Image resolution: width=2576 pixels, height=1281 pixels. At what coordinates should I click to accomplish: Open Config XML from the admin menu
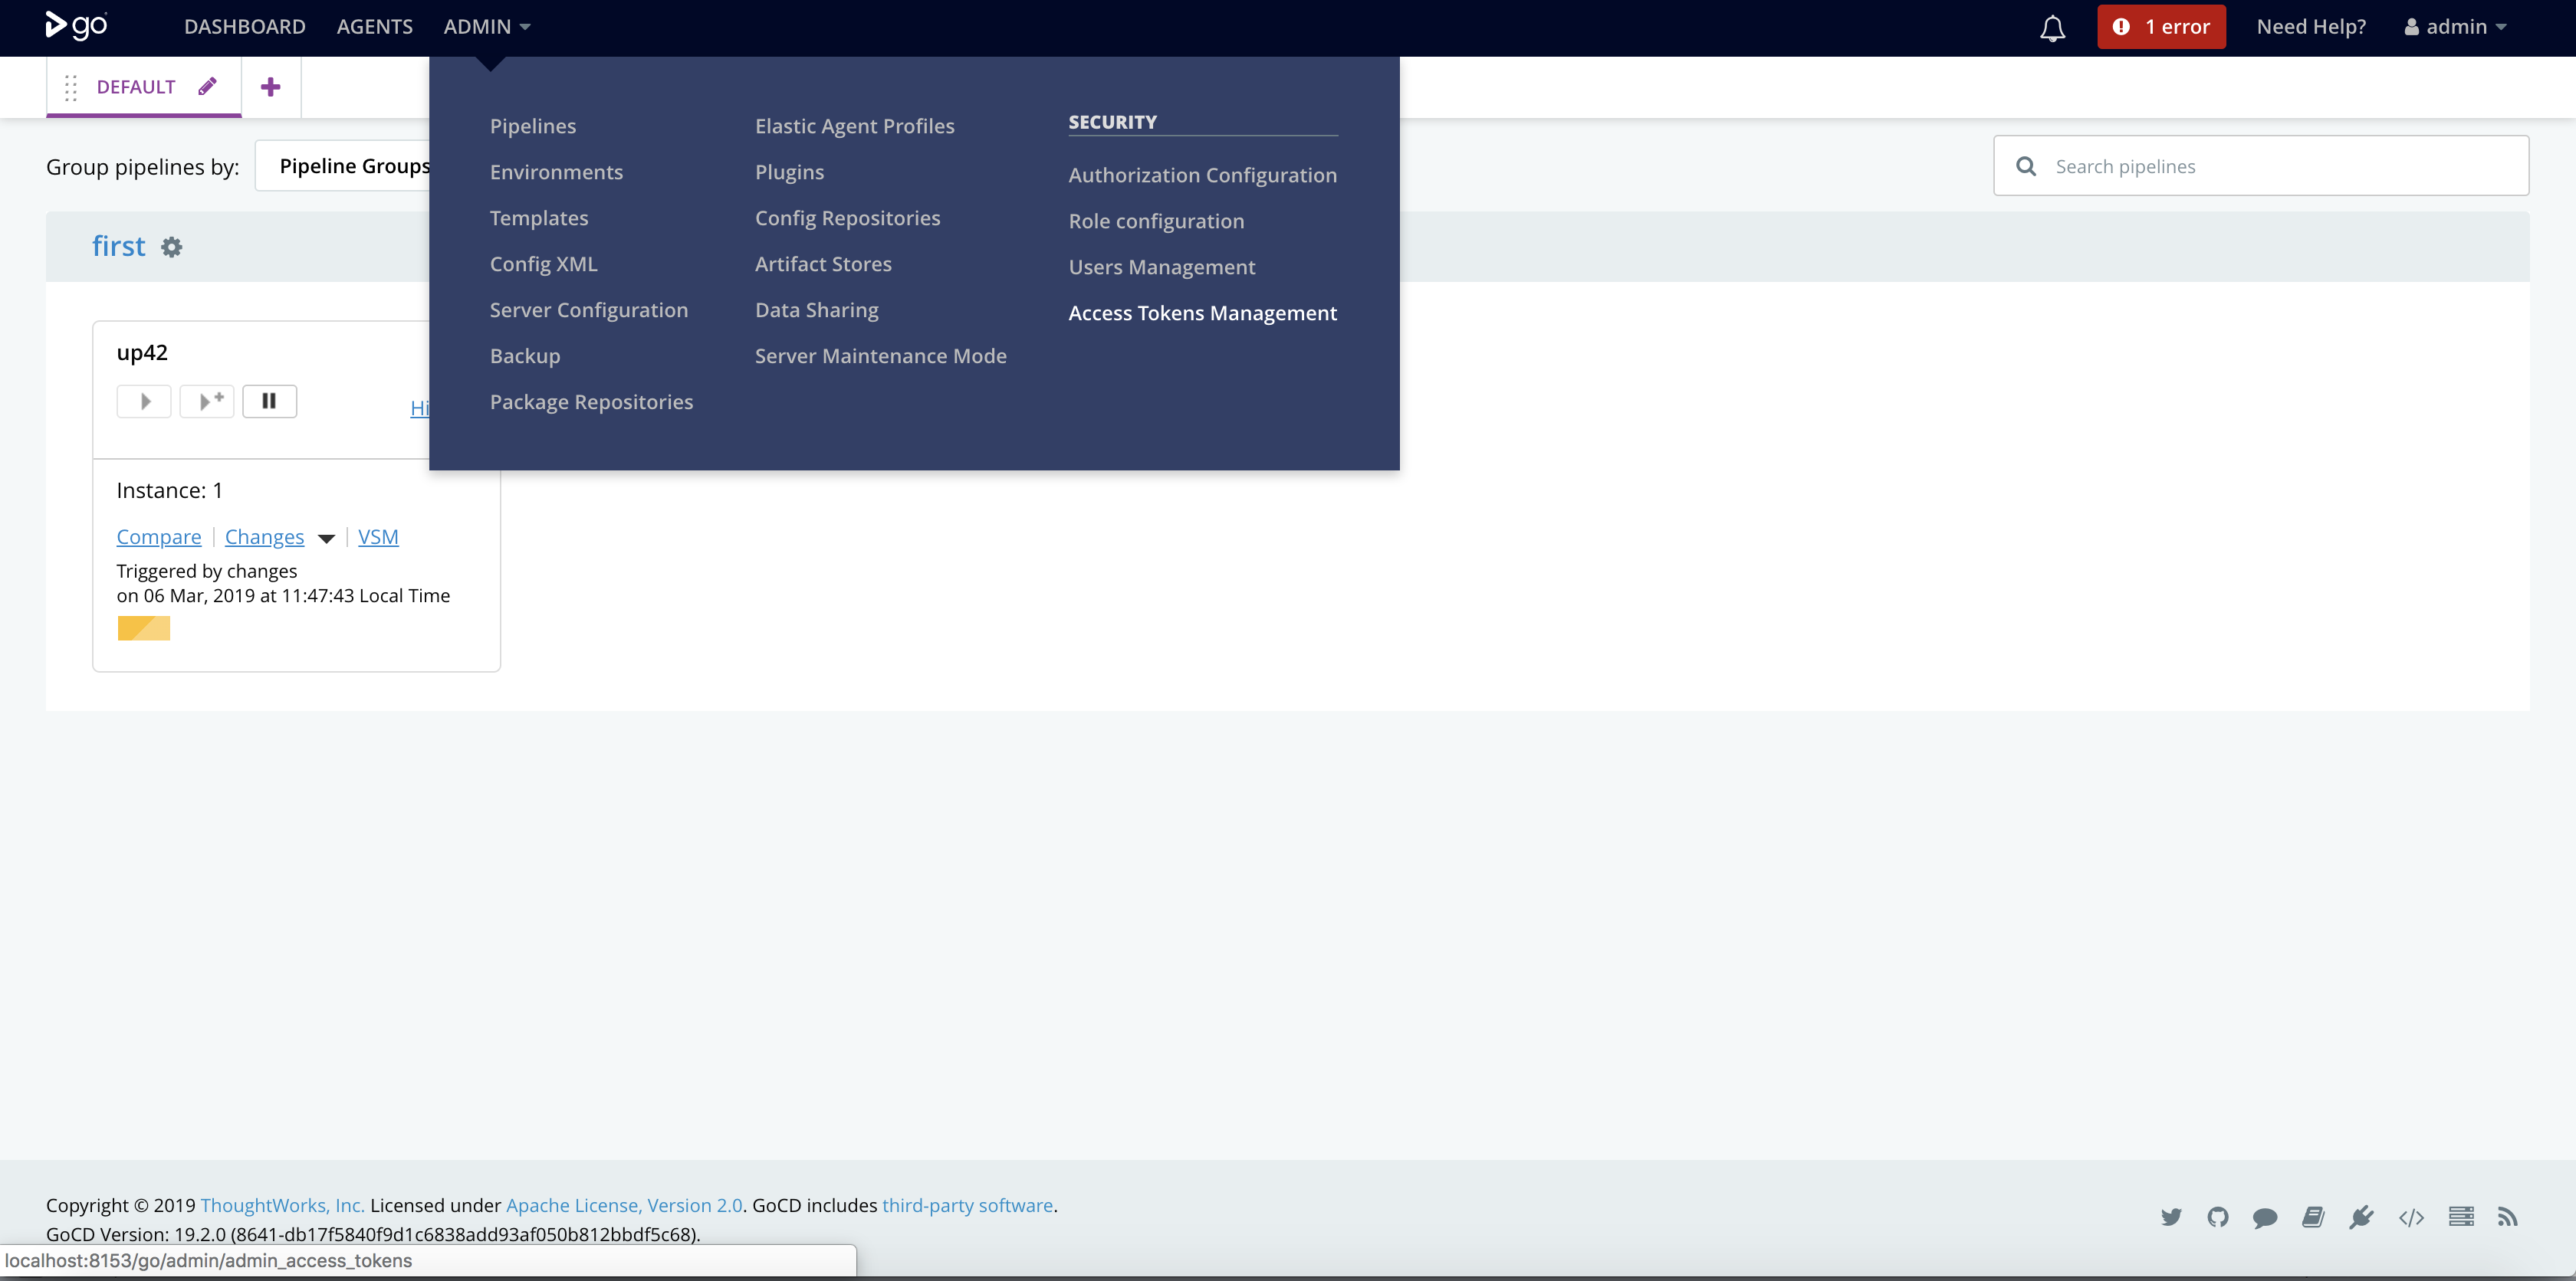click(x=543, y=264)
